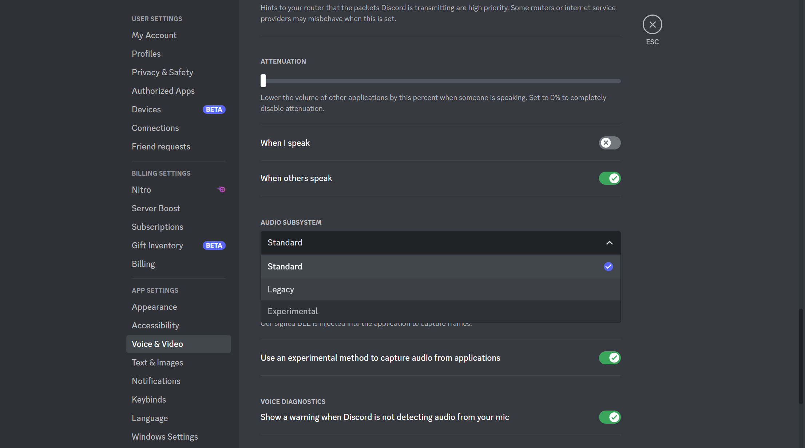Drag the Attenuation volume slider
The image size is (805, 448).
264,80
